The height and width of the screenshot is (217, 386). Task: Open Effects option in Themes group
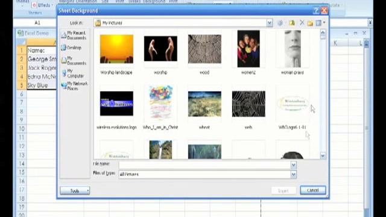[x=42, y=5]
